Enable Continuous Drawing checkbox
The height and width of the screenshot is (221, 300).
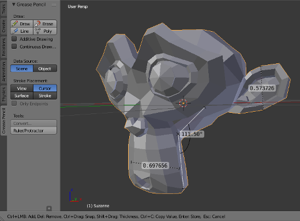(x=14, y=47)
